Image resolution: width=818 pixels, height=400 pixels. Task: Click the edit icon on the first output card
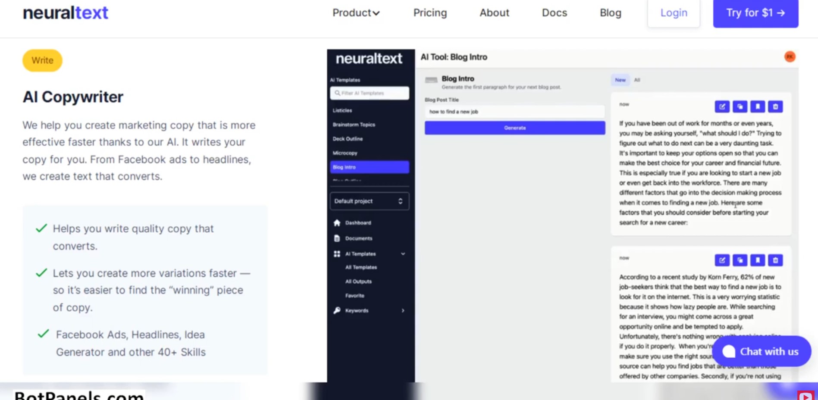pos(722,106)
